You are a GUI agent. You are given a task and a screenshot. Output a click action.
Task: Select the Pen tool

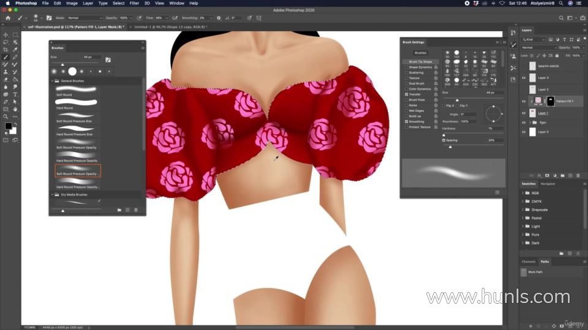6,102
